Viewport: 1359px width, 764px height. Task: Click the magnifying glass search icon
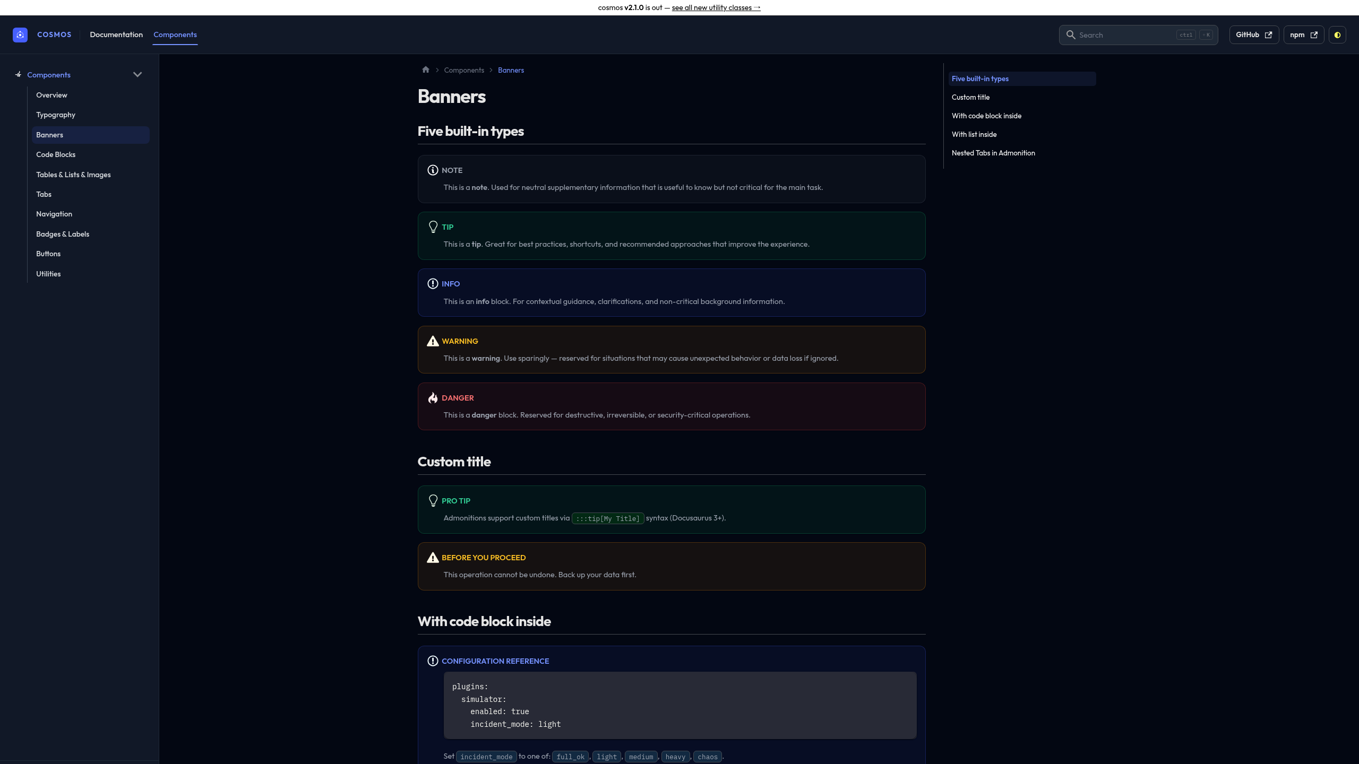[x=1070, y=35]
